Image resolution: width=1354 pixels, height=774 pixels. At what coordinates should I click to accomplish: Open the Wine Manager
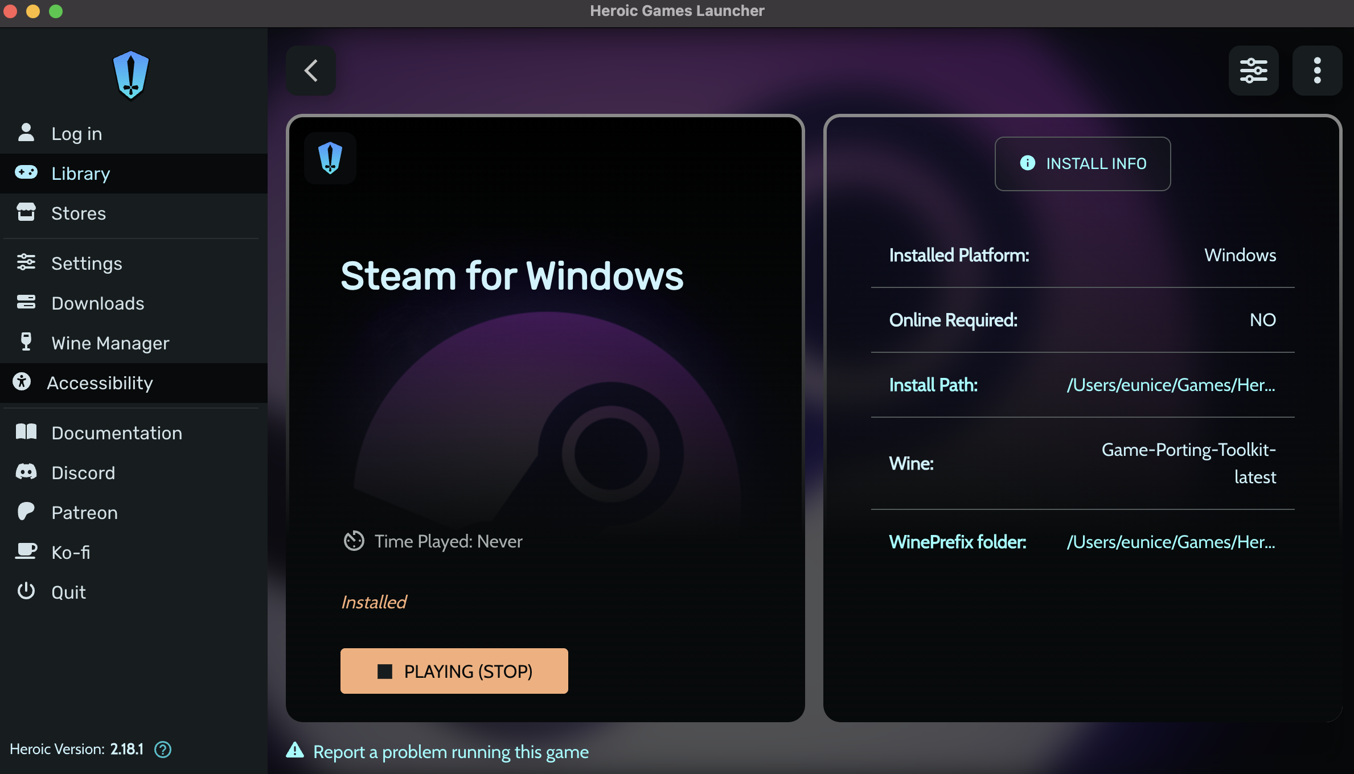coord(110,343)
